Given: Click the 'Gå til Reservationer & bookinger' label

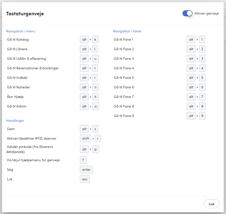Looking at the screenshot, I should click(x=33, y=68).
